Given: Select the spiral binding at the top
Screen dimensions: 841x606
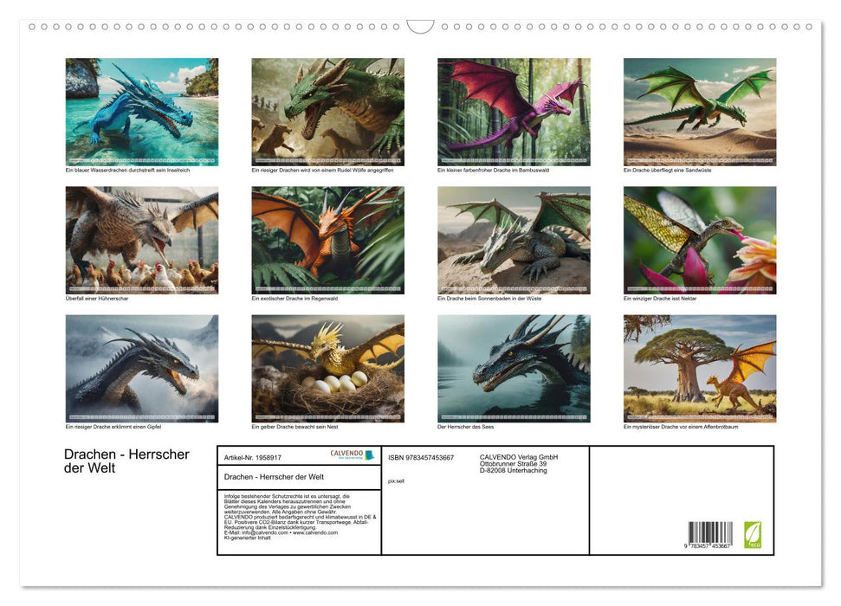Looking at the screenshot, I should (x=420, y=29).
